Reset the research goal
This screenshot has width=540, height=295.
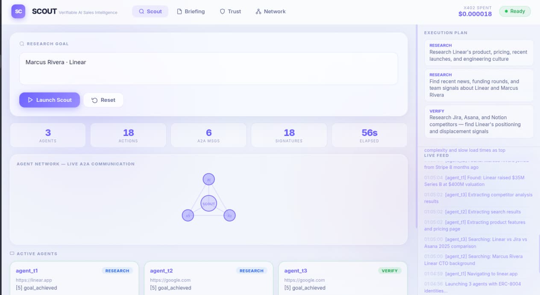tap(103, 100)
